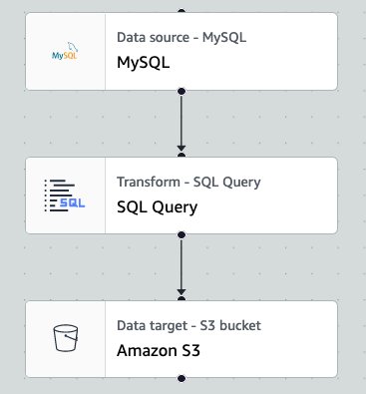Click the MySQL dolphin logo icon
This screenshot has height=394, width=366.
point(65,51)
